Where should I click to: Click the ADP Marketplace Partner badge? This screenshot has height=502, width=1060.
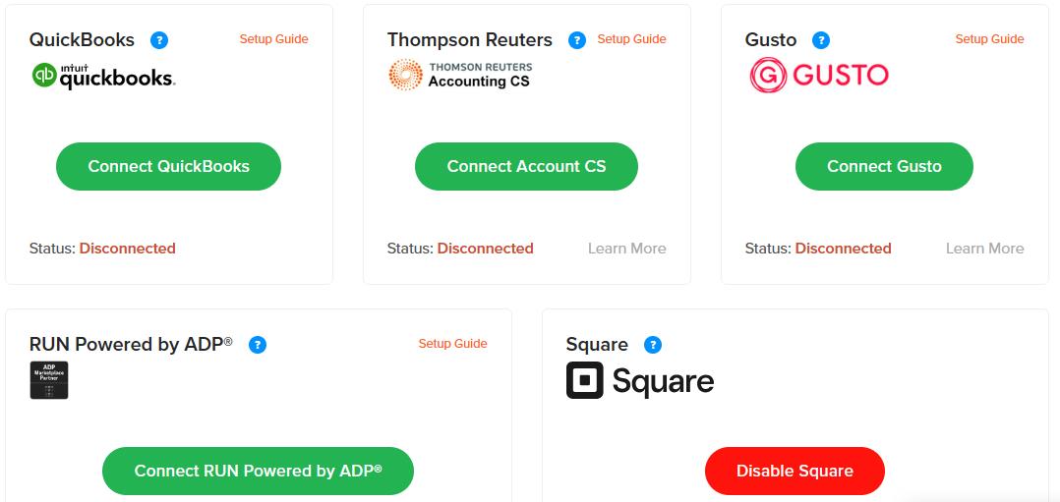tap(49, 380)
